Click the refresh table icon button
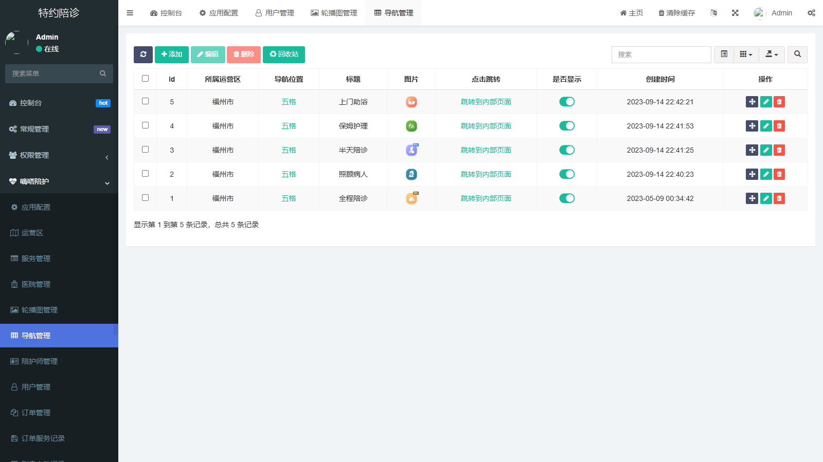This screenshot has width=823, height=462. 143,54
